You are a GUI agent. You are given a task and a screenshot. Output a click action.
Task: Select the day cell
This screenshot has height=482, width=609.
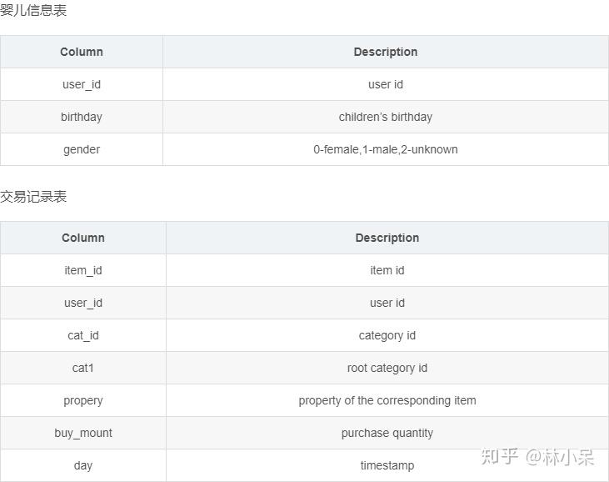tap(83, 465)
